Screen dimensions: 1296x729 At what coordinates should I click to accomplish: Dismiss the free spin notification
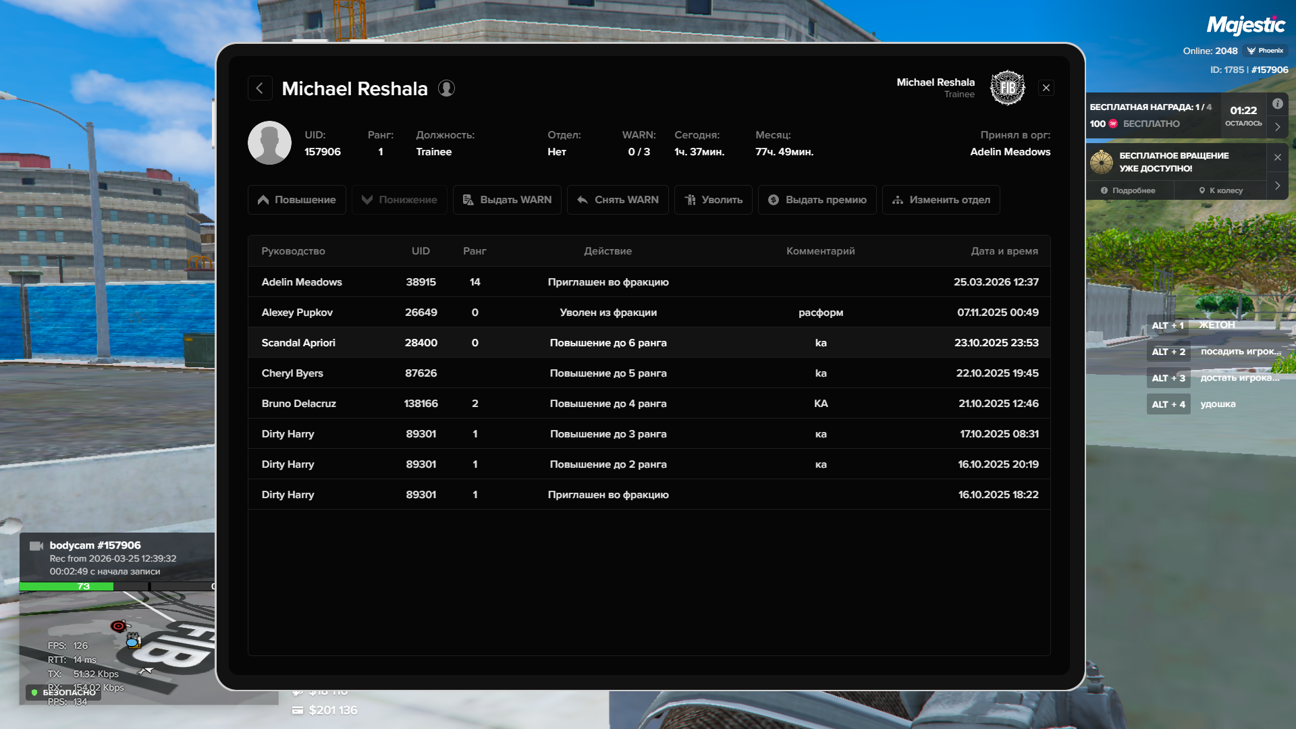(x=1278, y=157)
